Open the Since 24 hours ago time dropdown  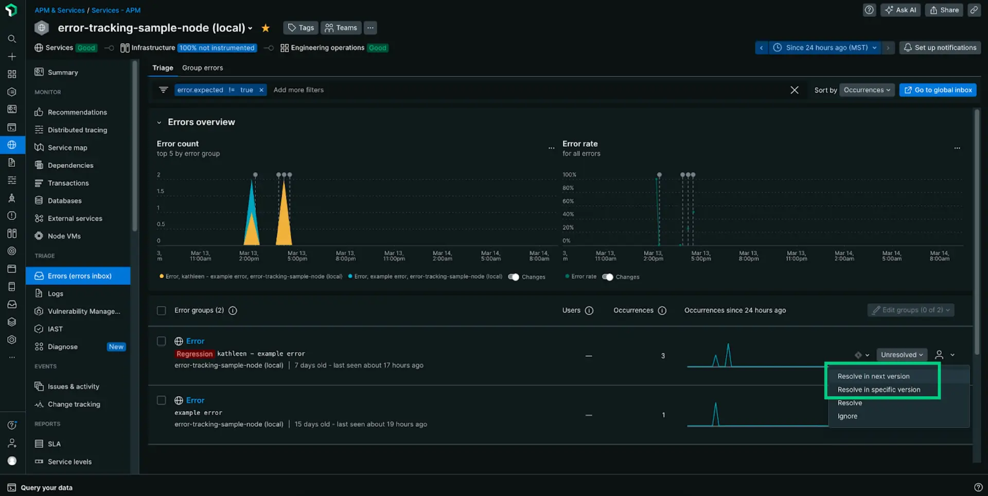(x=823, y=47)
